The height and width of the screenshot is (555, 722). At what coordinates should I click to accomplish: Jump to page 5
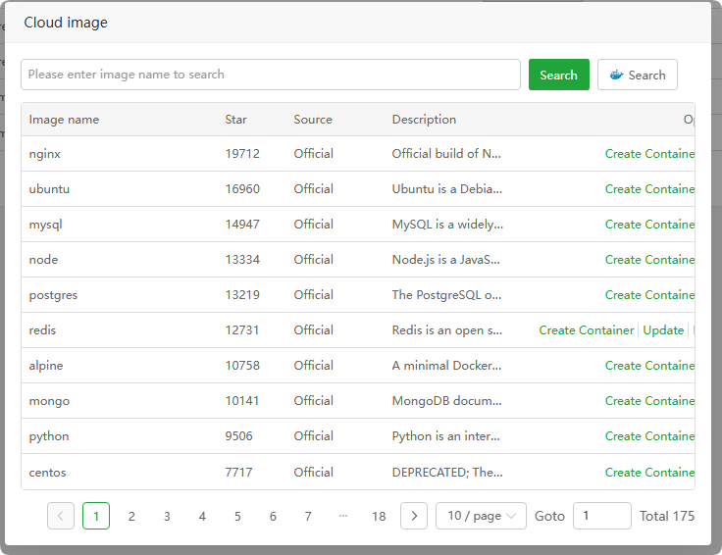pos(237,516)
